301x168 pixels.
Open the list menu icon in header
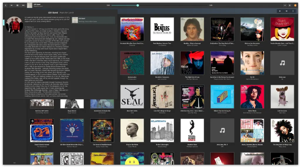pos(290,5)
